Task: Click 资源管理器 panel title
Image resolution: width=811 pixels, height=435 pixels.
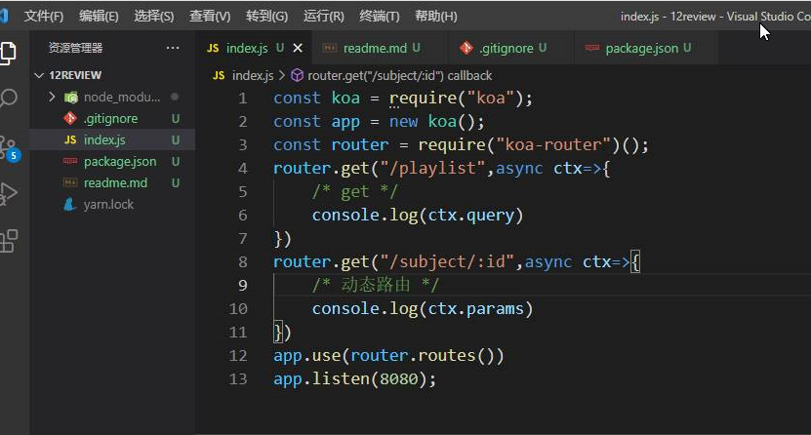Action: [x=75, y=48]
